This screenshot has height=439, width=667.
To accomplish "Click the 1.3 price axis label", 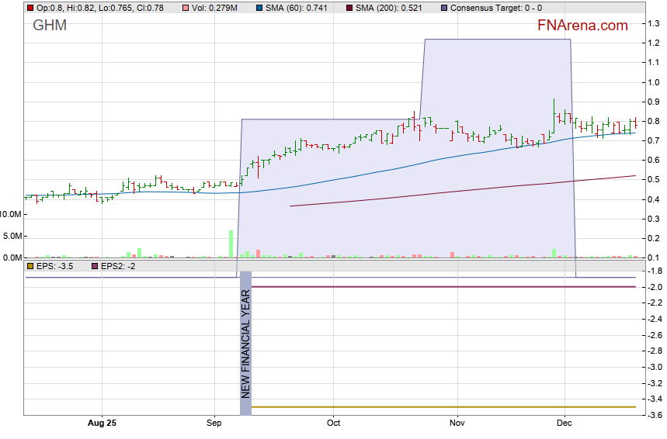I will (653, 24).
